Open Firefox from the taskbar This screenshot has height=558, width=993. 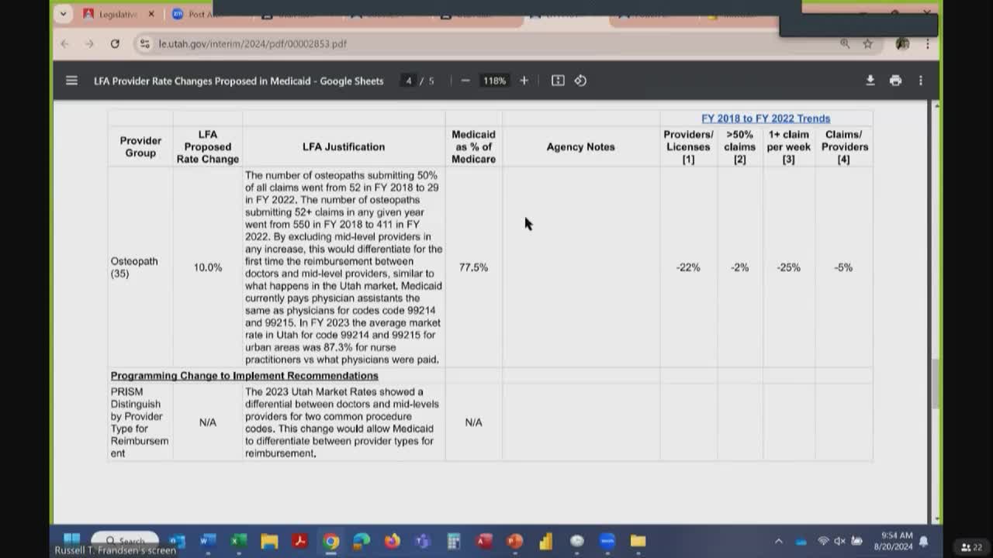393,541
